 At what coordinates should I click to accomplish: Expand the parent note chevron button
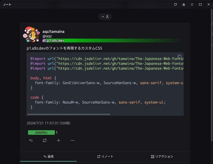105,17
